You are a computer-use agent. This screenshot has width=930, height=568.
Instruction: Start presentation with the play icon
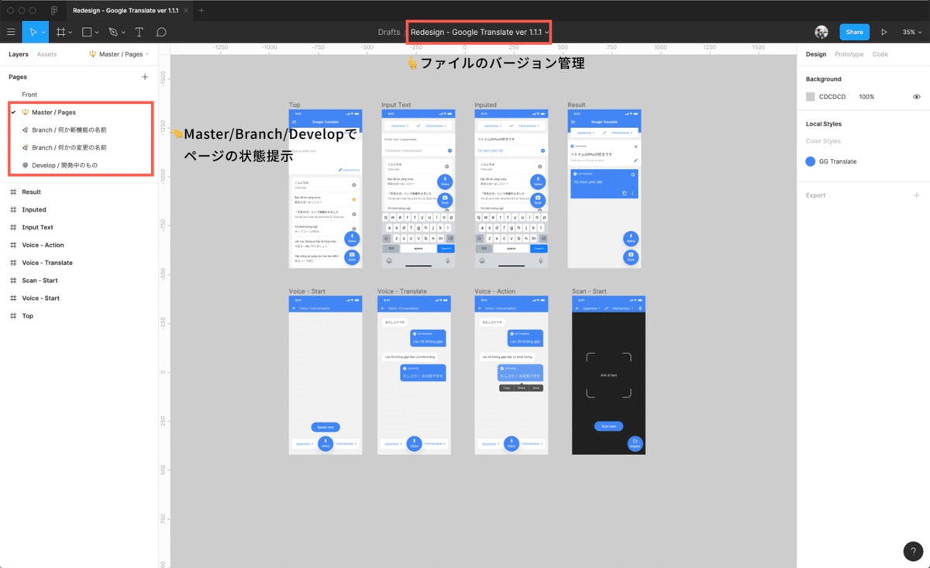pyautogui.click(x=884, y=32)
